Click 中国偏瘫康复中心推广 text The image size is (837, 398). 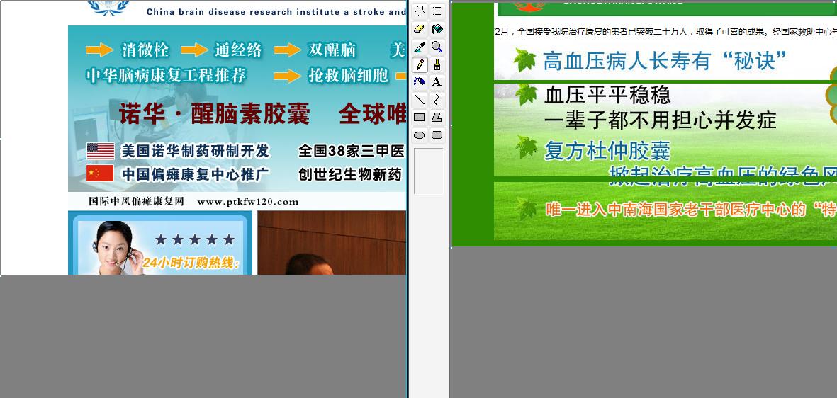point(196,174)
